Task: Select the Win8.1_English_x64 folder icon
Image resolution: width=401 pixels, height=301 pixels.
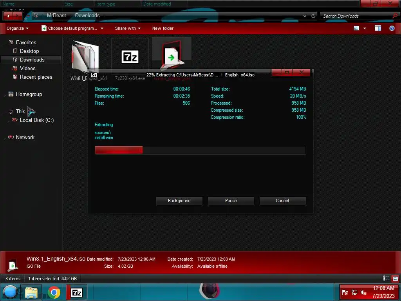Action: tap(85, 56)
